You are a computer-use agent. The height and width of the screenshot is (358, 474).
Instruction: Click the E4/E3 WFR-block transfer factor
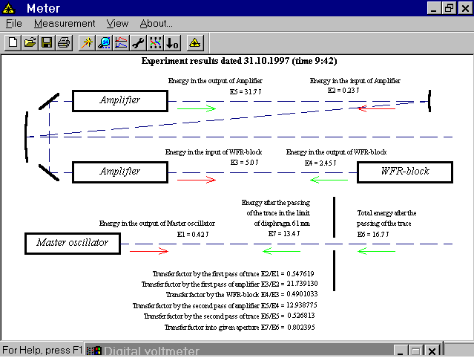point(242,294)
